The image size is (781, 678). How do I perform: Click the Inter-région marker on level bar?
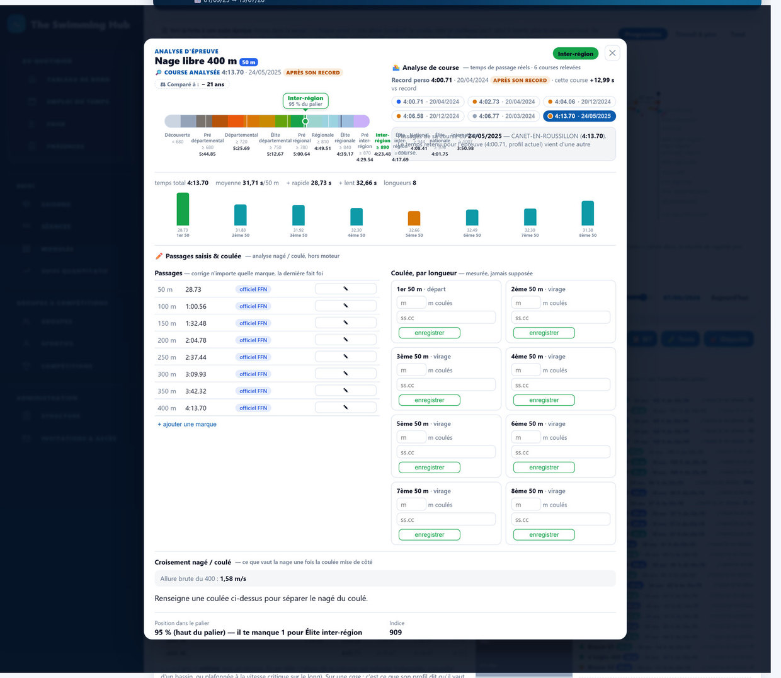(305, 120)
